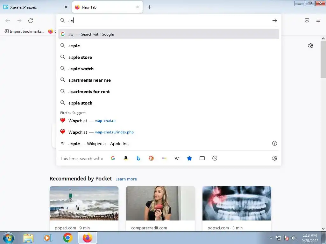The image size is (326, 244).
Task: Open Windows Start menu orb
Action: point(9,238)
